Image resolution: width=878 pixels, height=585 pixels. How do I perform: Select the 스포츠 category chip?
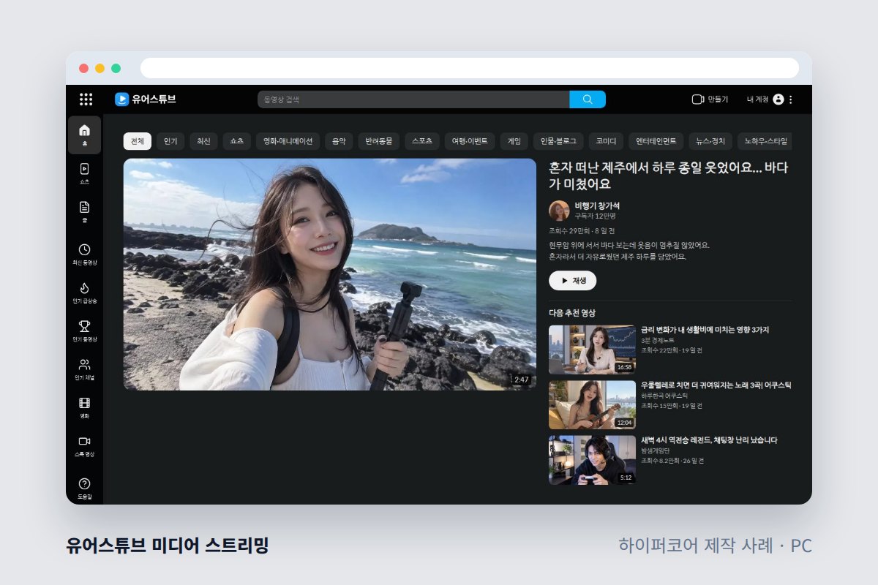tap(422, 141)
